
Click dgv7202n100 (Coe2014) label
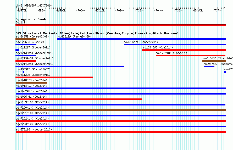32,118
